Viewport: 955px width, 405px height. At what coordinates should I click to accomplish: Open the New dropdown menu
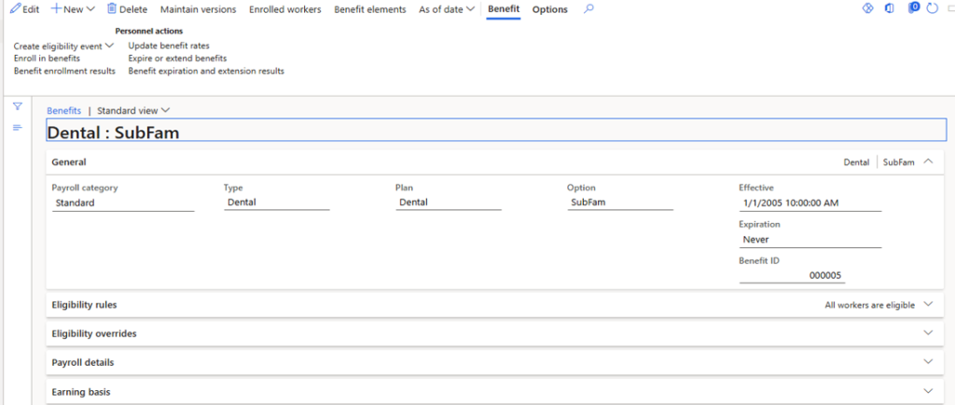pyautogui.click(x=73, y=9)
